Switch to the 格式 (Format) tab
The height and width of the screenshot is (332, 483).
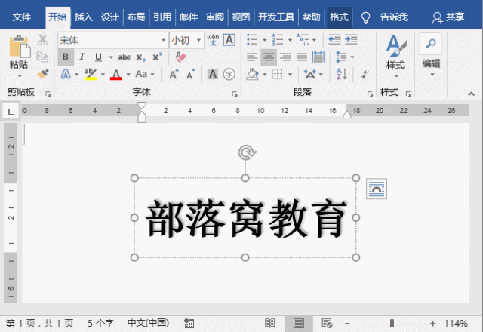(339, 17)
